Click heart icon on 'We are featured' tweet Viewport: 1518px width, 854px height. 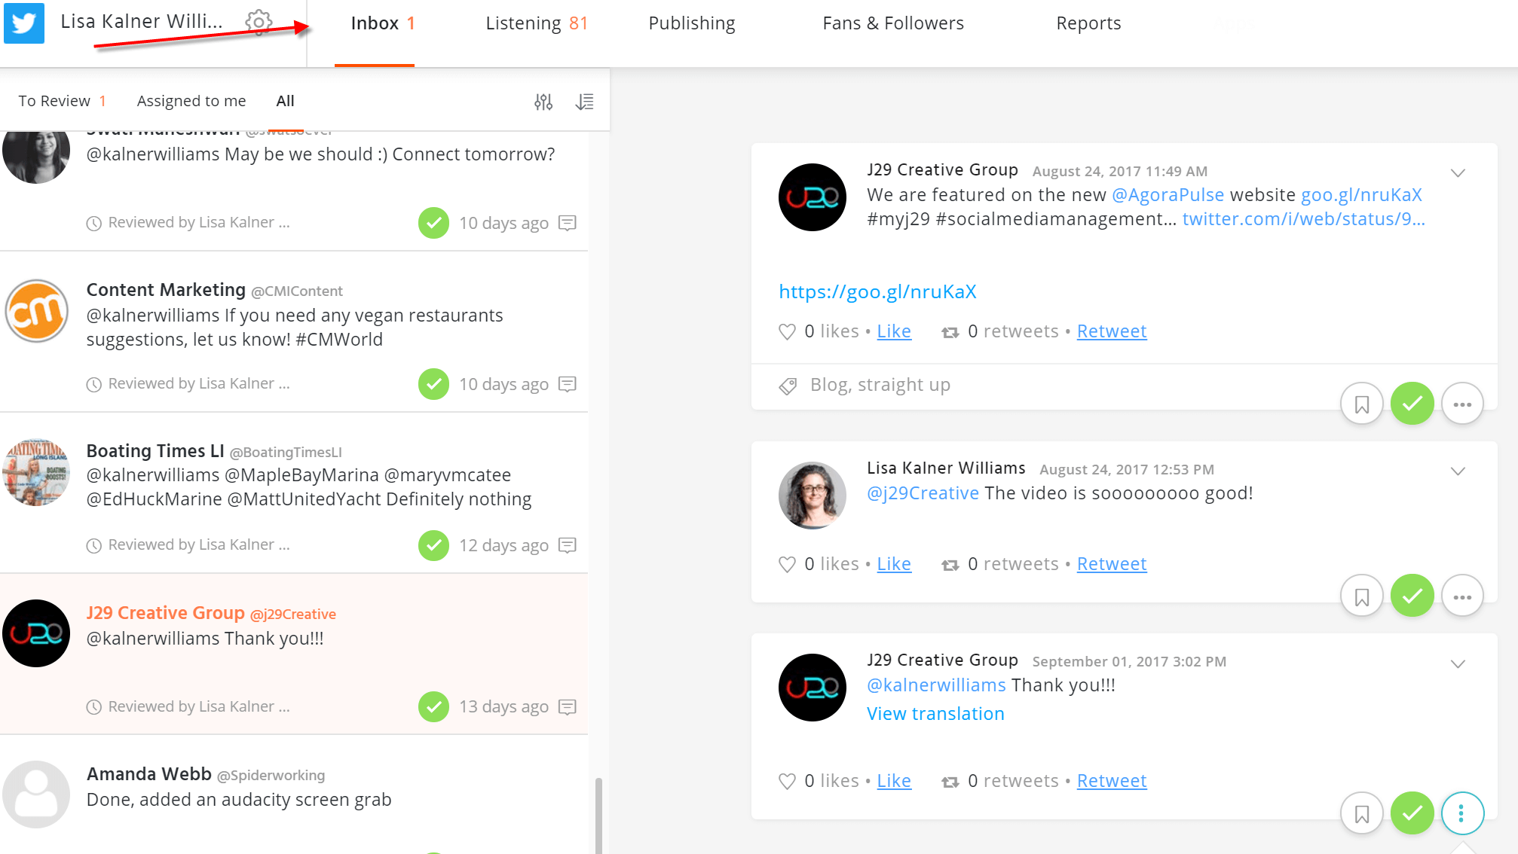(x=787, y=332)
